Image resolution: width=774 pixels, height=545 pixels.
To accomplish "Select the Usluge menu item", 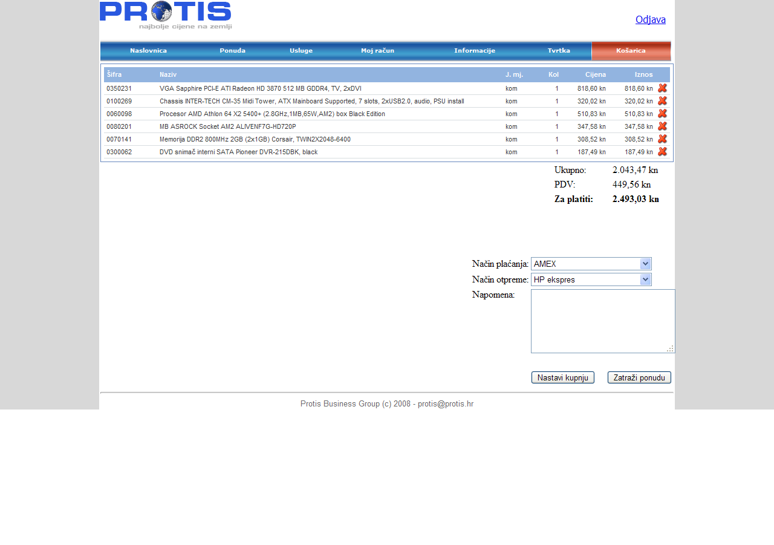I will pyautogui.click(x=301, y=51).
